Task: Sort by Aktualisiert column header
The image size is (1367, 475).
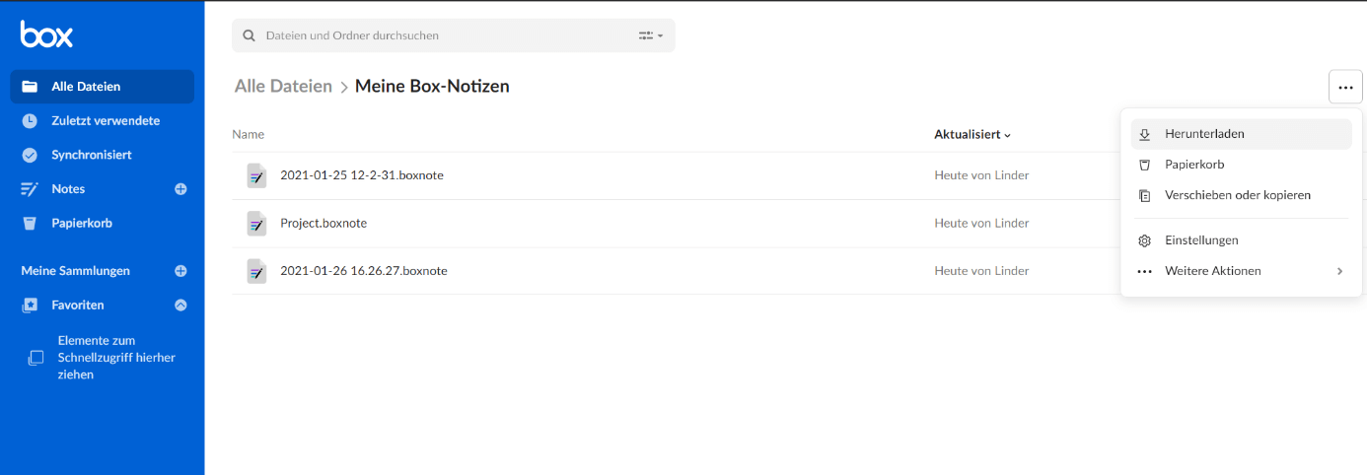Action: (x=972, y=134)
